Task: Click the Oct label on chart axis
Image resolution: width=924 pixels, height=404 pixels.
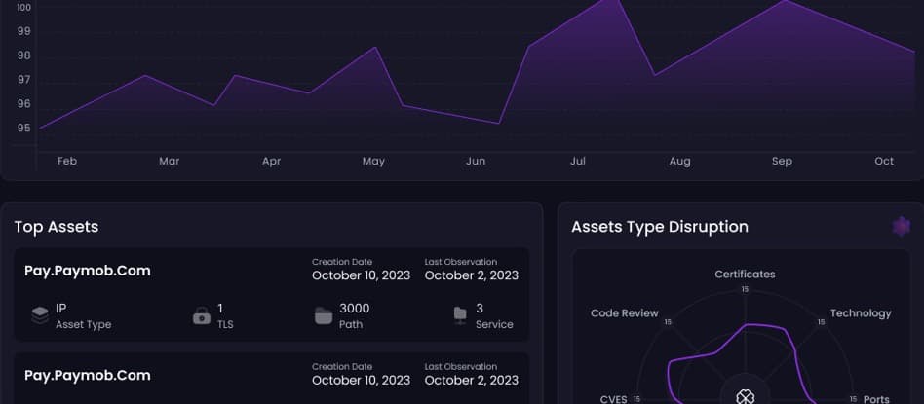Action: pos(884,162)
